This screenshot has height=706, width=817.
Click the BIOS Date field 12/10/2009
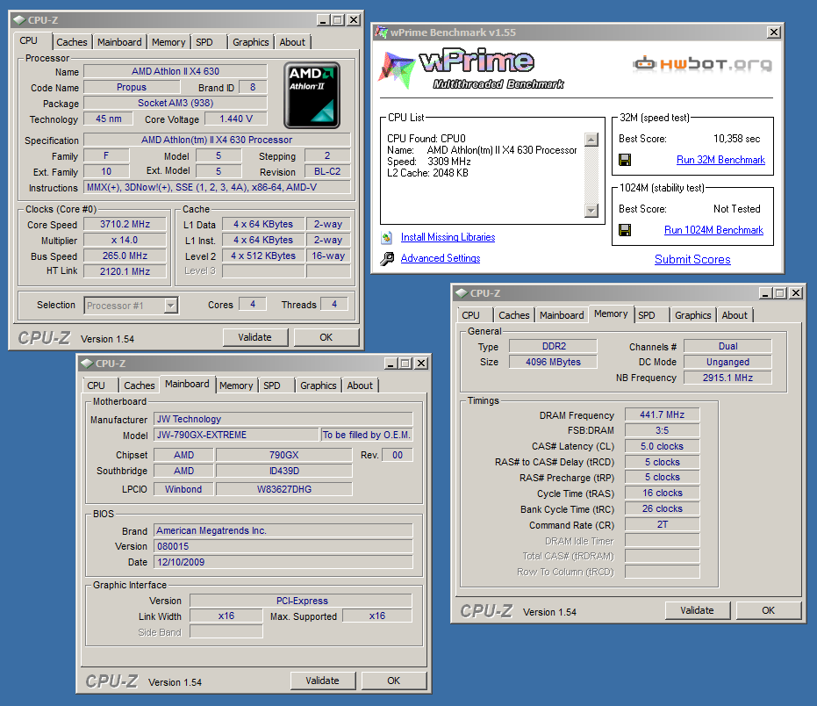point(283,562)
